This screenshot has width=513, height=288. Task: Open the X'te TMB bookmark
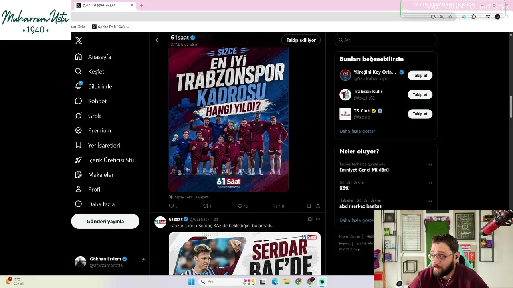pyautogui.click(x=111, y=26)
